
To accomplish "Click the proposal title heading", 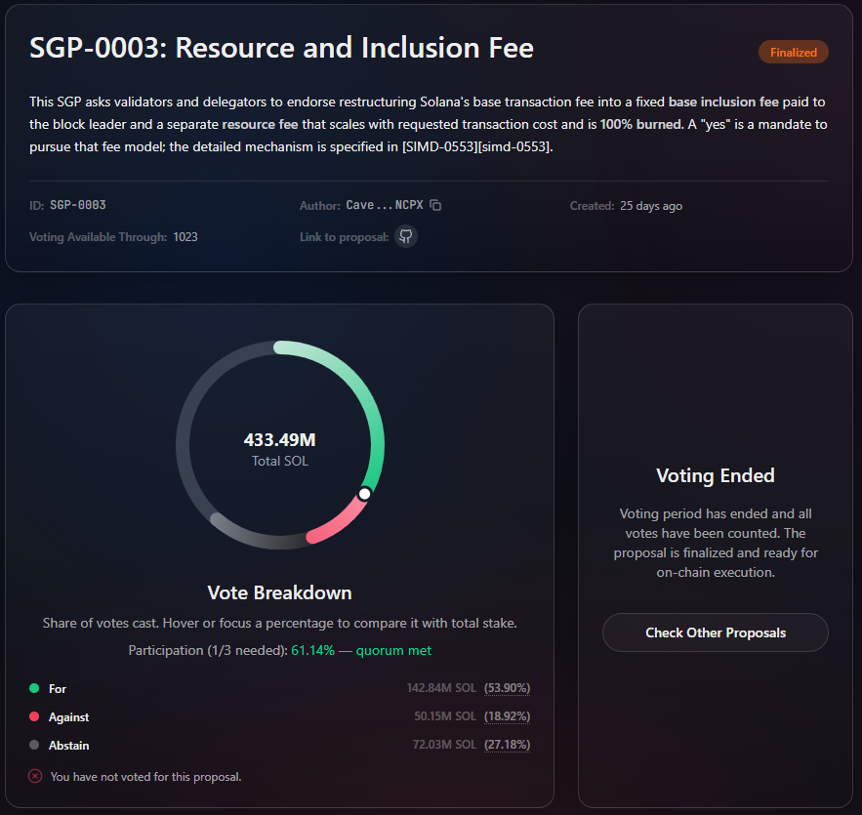I will pyautogui.click(x=281, y=48).
